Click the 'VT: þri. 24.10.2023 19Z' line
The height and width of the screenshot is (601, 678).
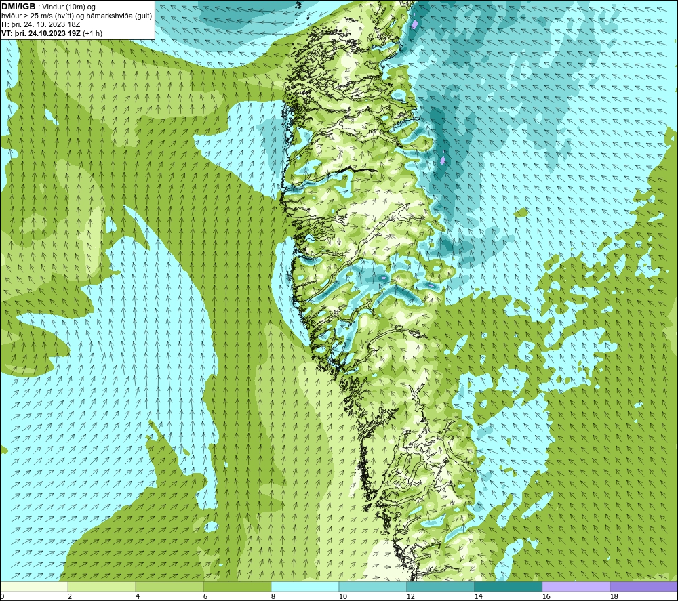coord(41,33)
